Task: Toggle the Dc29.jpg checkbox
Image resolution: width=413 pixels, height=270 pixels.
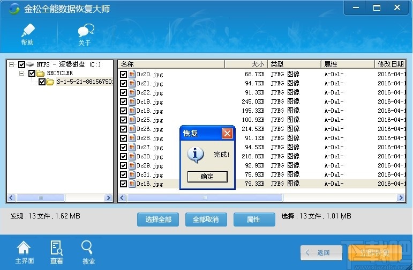Action: 123,165
